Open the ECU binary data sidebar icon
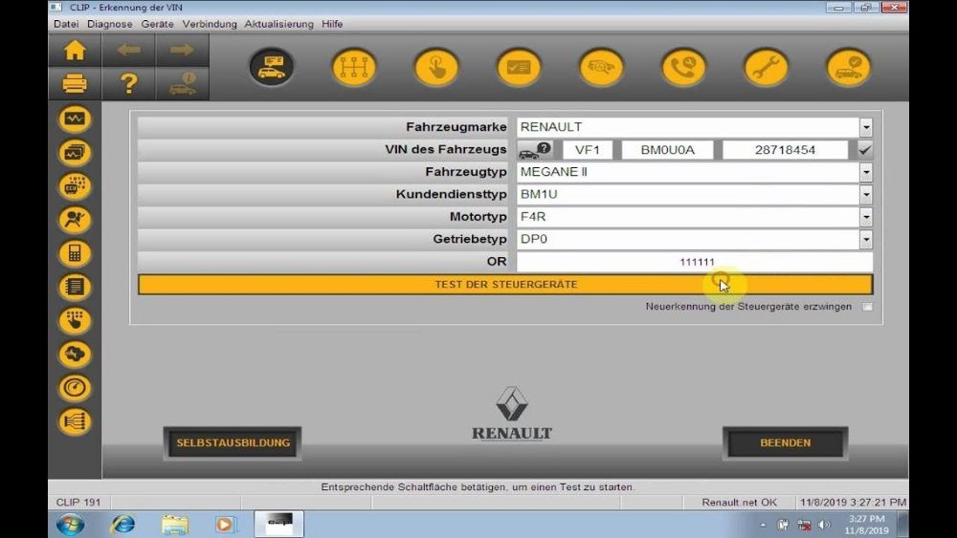The width and height of the screenshot is (957, 538). (75, 185)
